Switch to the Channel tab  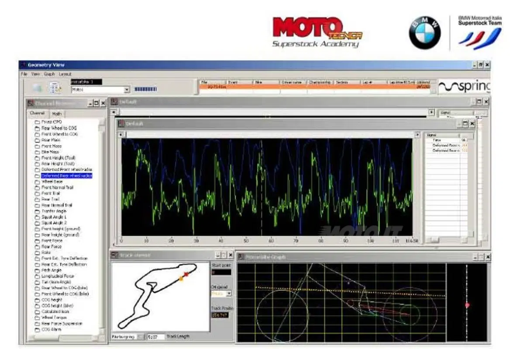click(x=37, y=113)
